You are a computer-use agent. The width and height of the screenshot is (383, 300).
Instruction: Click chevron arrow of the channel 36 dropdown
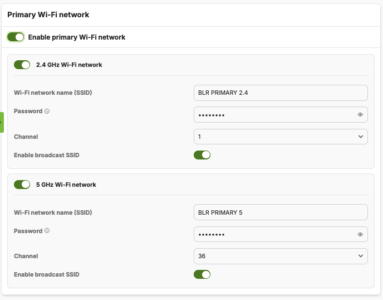coord(361,256)
